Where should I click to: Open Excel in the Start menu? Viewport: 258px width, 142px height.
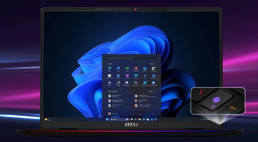127,69
